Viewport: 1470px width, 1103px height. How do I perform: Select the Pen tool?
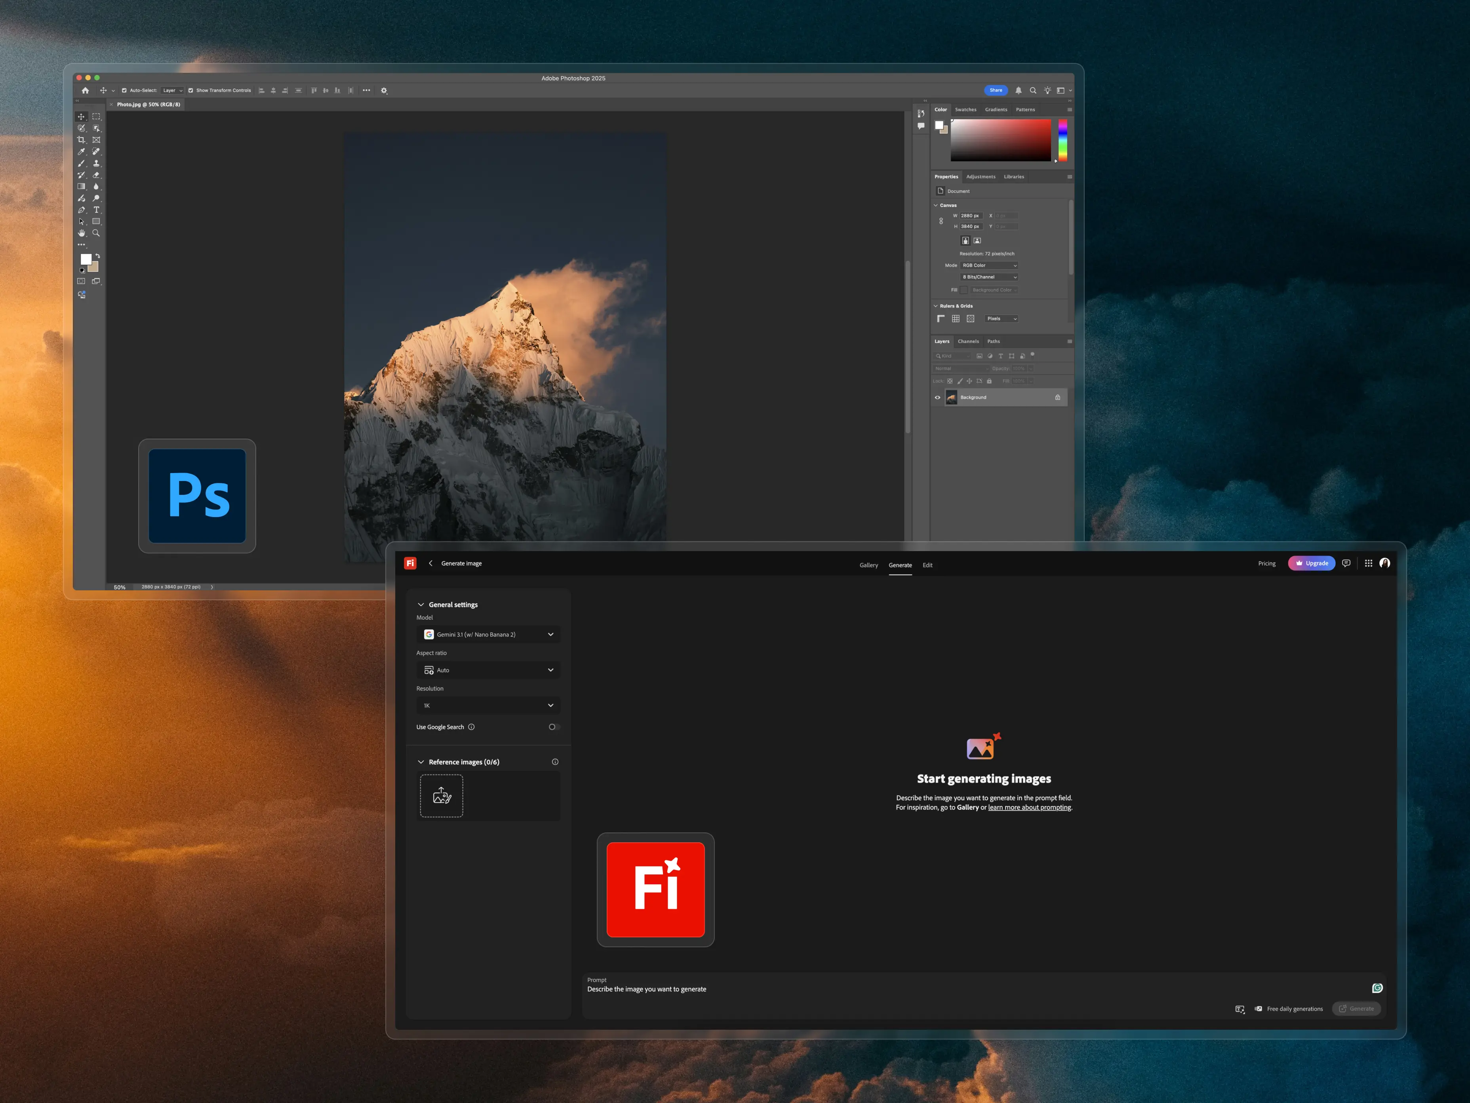(82, 210)
